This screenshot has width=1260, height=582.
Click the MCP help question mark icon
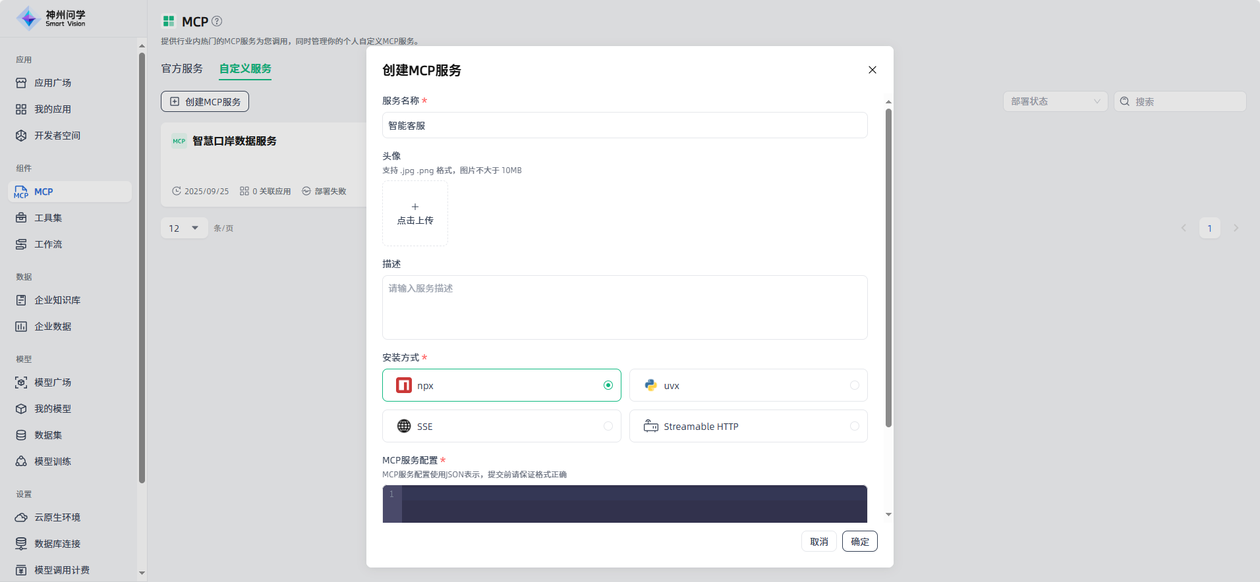pyautogui.click(x=217, y=21)
